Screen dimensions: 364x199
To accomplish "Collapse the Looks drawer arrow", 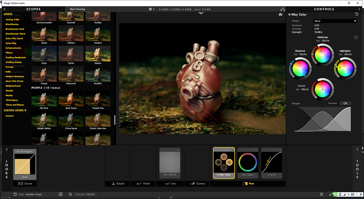I will click(x=7, y=149).
